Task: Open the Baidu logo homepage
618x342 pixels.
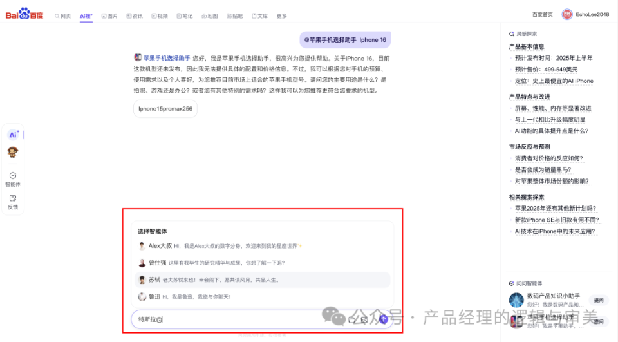Action: [24, 14]
